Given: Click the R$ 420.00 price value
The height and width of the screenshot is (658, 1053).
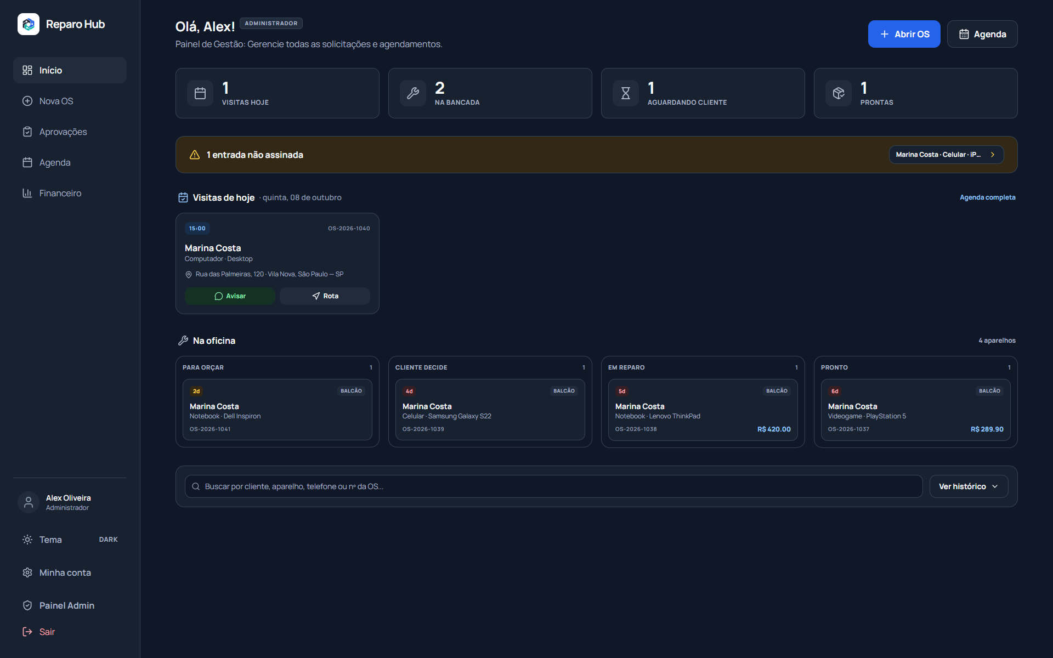Looking at the screenshot, I should [774, 429].
